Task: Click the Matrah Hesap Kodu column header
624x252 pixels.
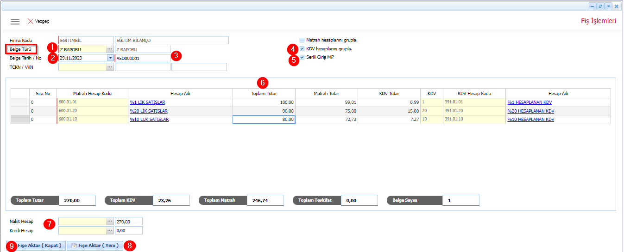Action: coord(93,93)
